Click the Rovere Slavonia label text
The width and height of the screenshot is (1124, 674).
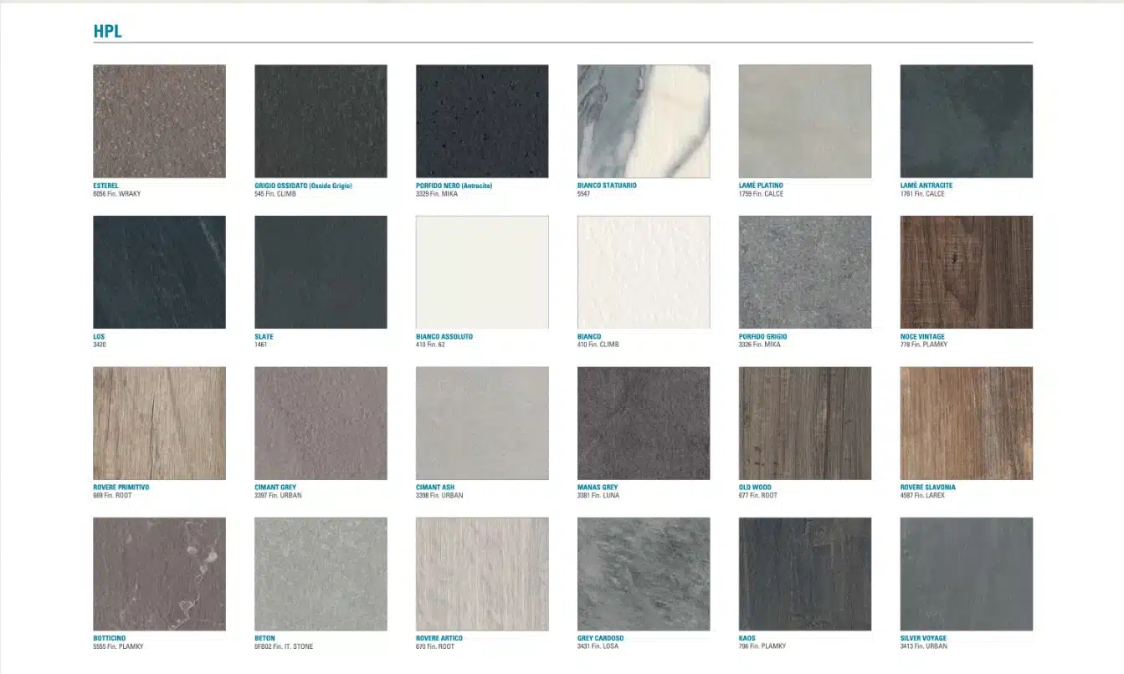coord(927,488)
